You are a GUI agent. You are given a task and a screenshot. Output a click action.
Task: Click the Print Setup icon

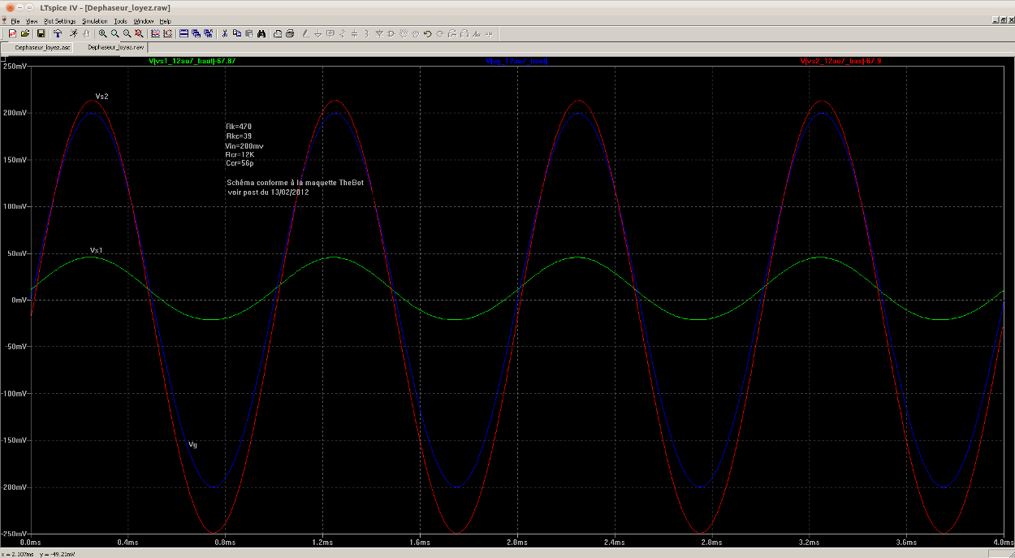click(x=278, y=33)
